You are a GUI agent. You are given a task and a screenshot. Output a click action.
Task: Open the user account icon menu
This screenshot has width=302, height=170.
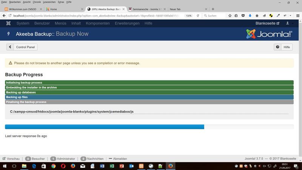[x=287, y=23]
